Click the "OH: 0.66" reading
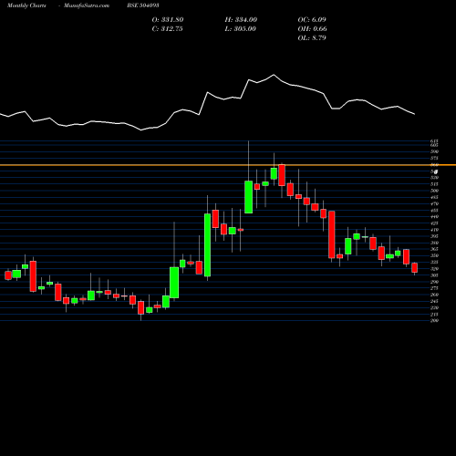The height and width of the screenshot is (456, 456). pyautogui.click(x=312, y=29)
